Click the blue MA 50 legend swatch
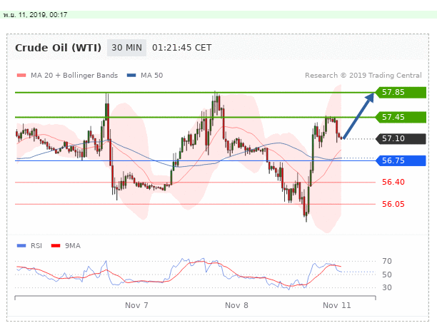The image size is (437, 328). tap(131, 76)
